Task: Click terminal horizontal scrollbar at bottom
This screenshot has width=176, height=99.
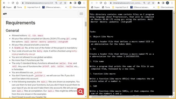Action: (x=130, y=97)
